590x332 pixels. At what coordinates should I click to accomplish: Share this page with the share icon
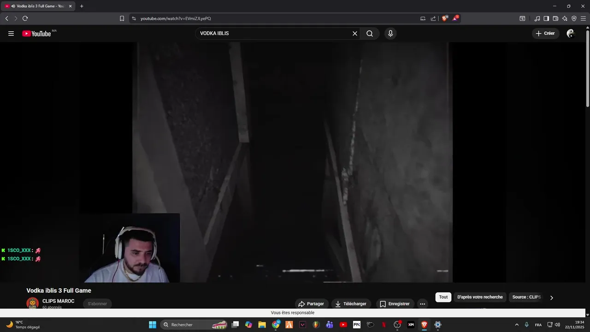tap(433, 18)
